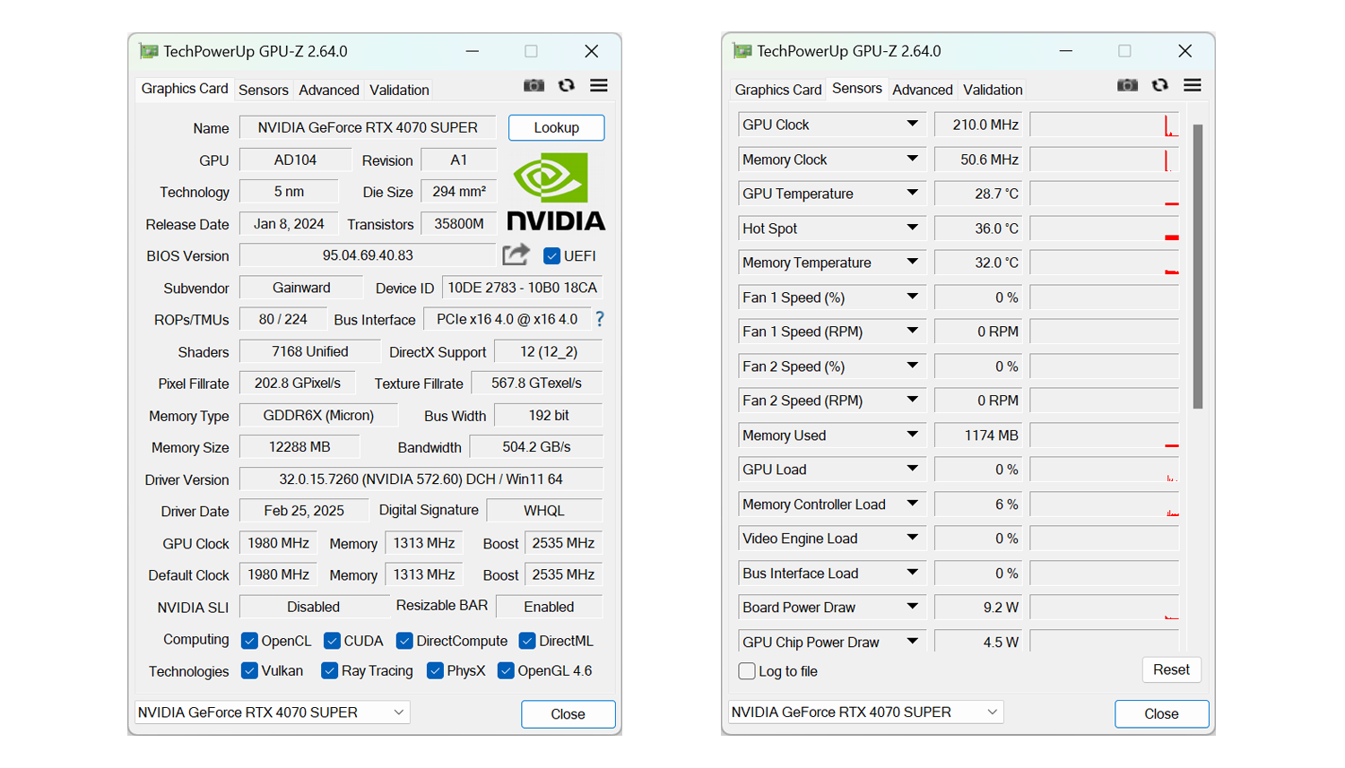Open the Memory Controller Load dropdown
This screenshot has width=1345, height=768.
click(x=912, y=505)
